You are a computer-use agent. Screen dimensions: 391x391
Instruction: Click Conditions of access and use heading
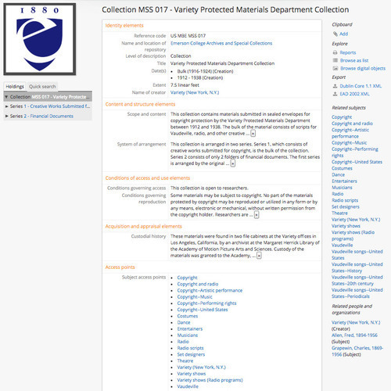[148, 178]
